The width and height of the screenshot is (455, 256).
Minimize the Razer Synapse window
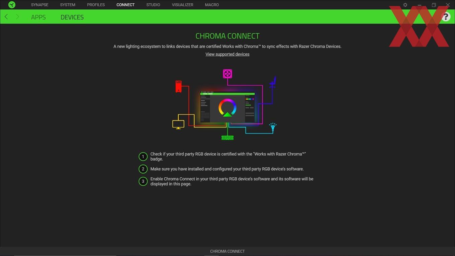point(419,5)
